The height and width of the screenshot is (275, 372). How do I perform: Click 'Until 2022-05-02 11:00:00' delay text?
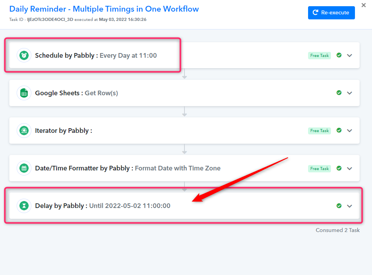coord(130,206)
